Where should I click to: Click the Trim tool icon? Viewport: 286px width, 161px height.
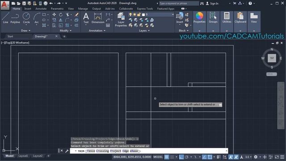(x=67, y=15)
